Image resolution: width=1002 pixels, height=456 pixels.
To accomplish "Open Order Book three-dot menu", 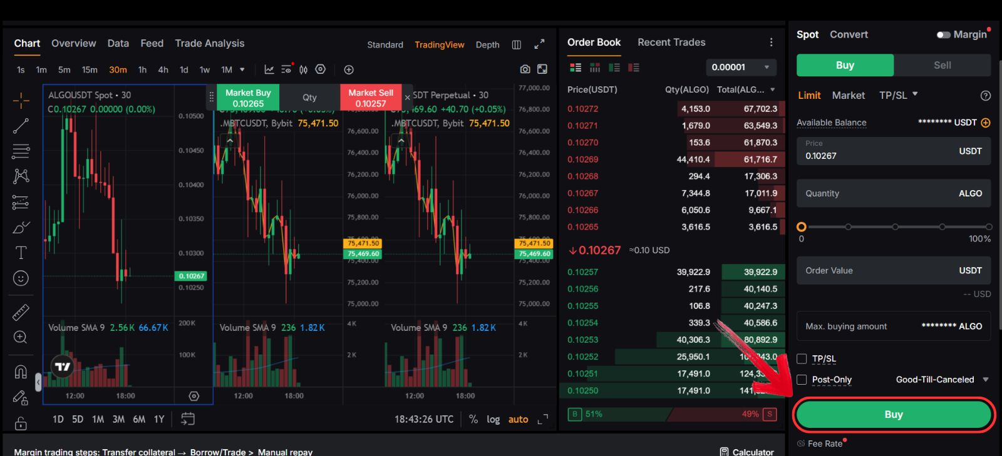I will (x=771, y=42).
